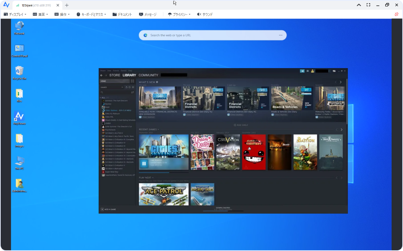
Task: Pause the Cities Skylines download
Action: pos(144,164)
